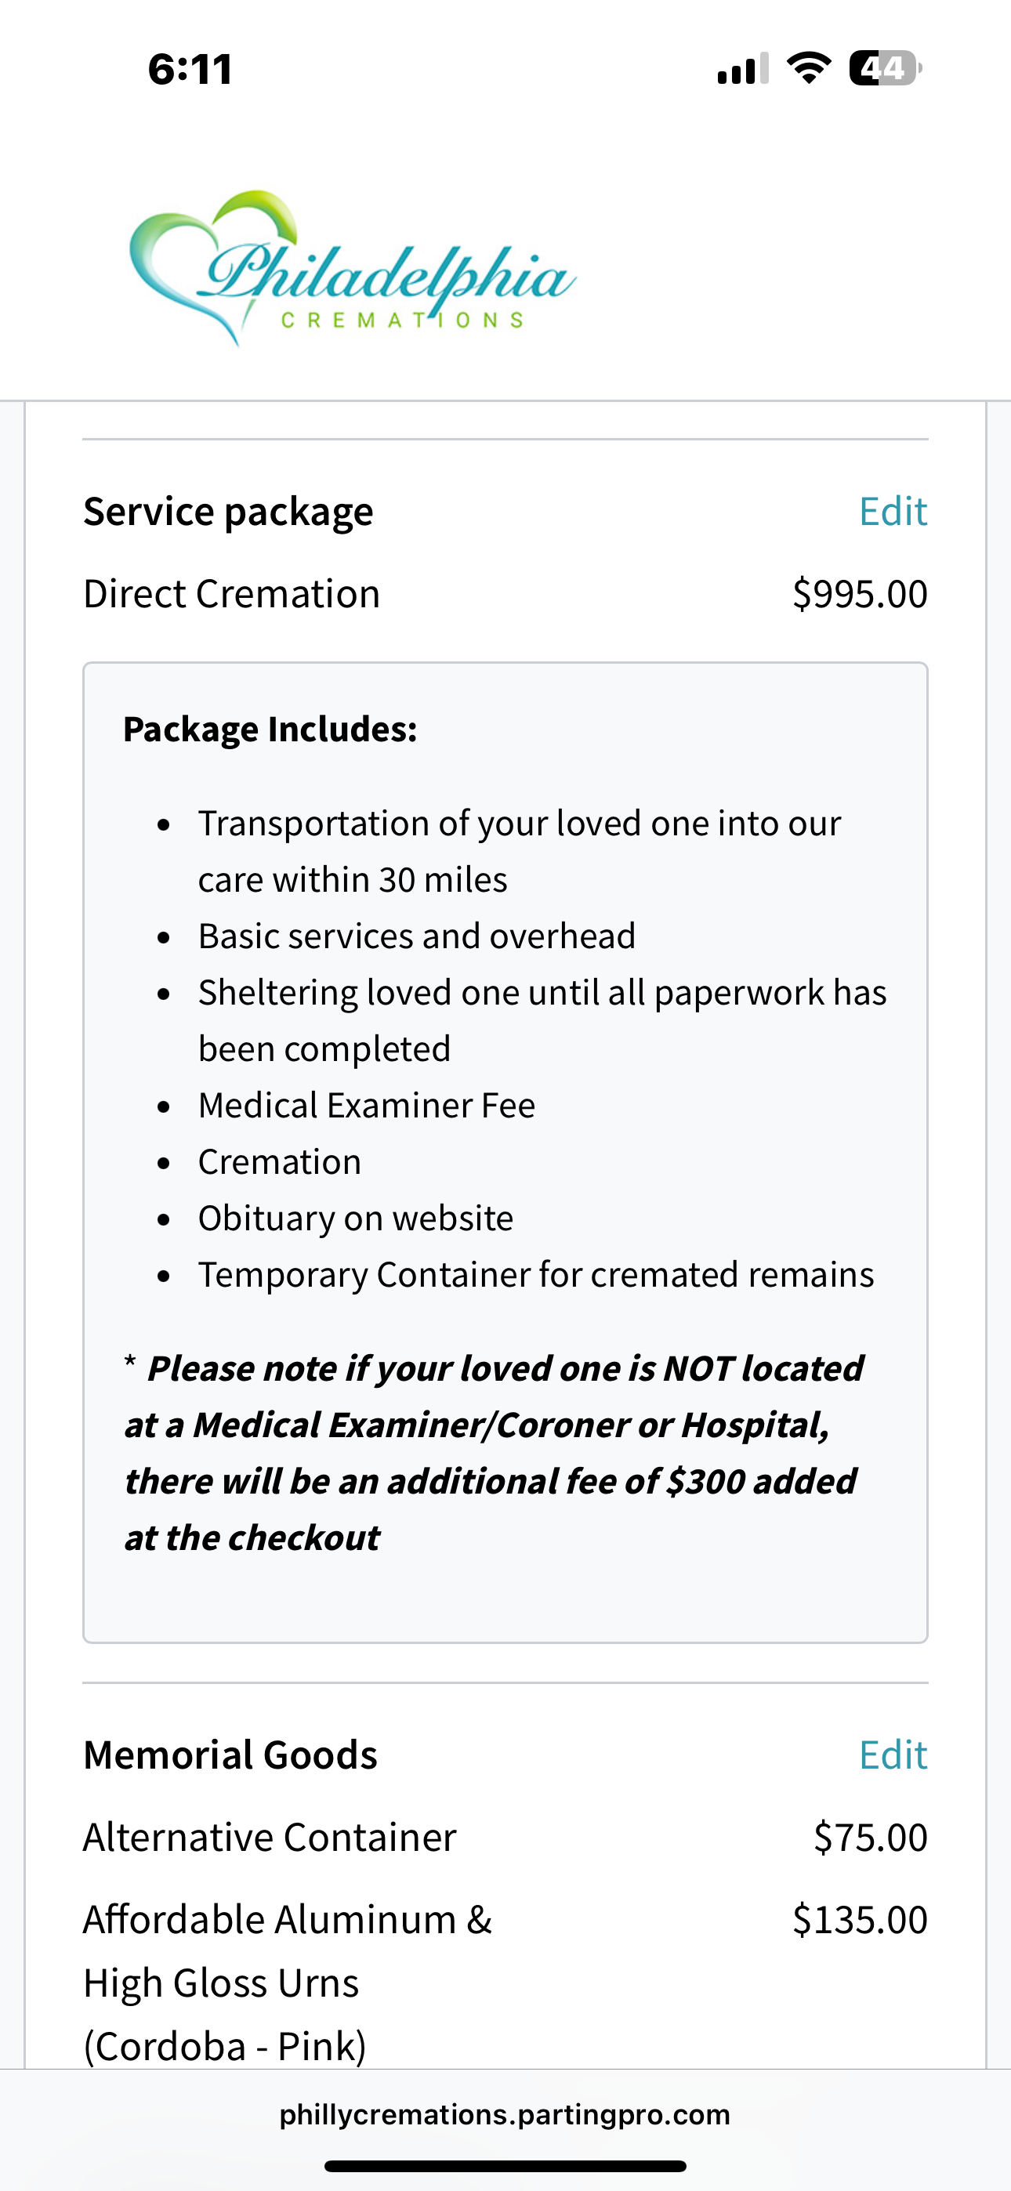Tap the Philadelphia Cremations logo
Screen dimensions: 1011x2191
click(x=353, y=269)
